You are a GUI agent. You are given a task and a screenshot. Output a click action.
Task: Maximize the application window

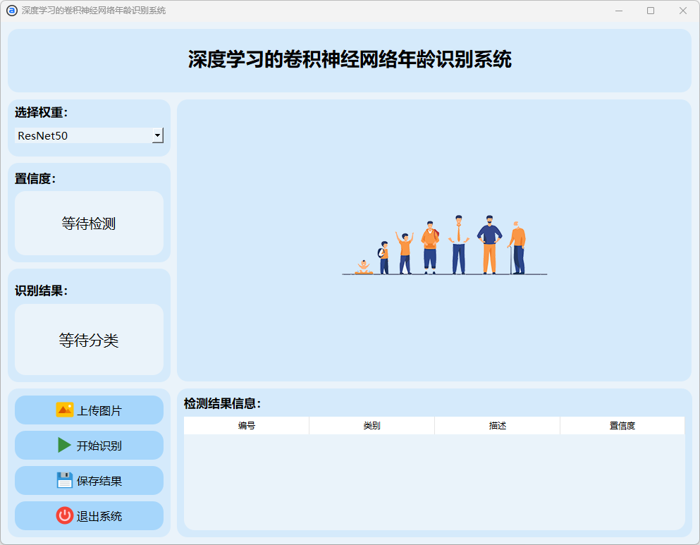[651, 11]
